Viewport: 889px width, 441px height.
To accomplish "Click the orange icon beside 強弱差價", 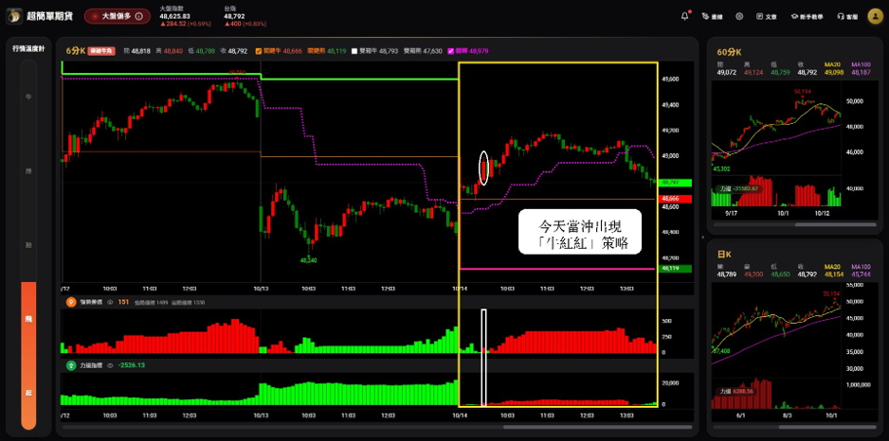I will [x=71, y=302].
